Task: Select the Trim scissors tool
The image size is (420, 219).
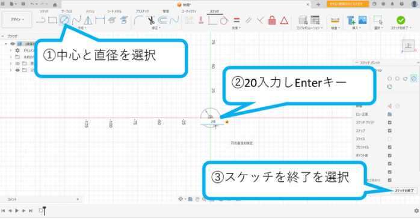Action: tap(151, 20)
